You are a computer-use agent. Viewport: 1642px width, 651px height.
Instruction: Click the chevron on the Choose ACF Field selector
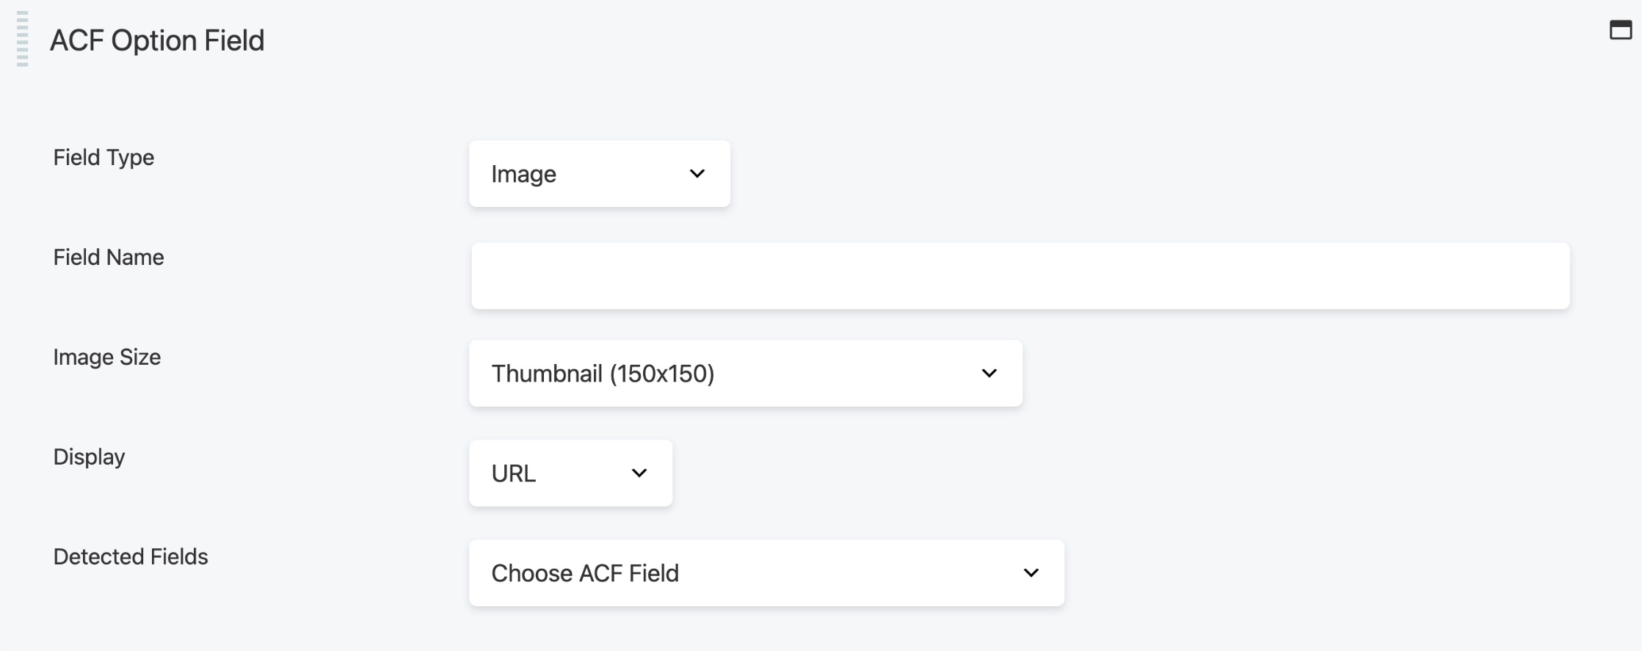click(x=1031, y=572)
